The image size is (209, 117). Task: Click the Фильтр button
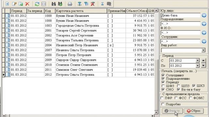pyautogui.click(x=172, y=111)
